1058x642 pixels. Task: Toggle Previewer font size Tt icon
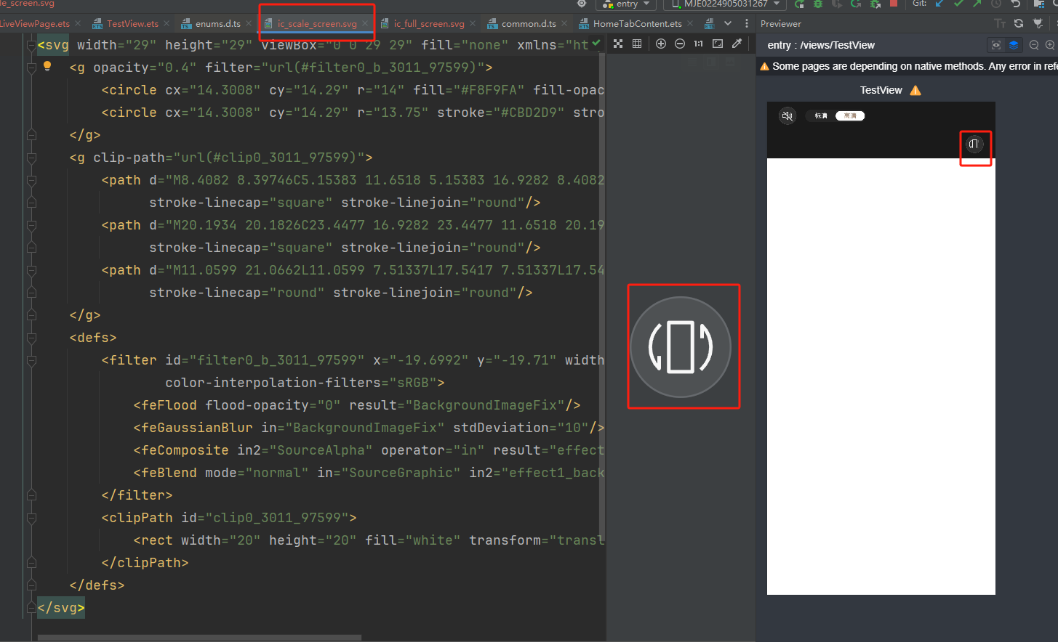click(x=1000, y=24)
